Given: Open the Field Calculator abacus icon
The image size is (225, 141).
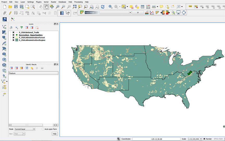Looking at the screenshot, I should (x=148, y=7).
